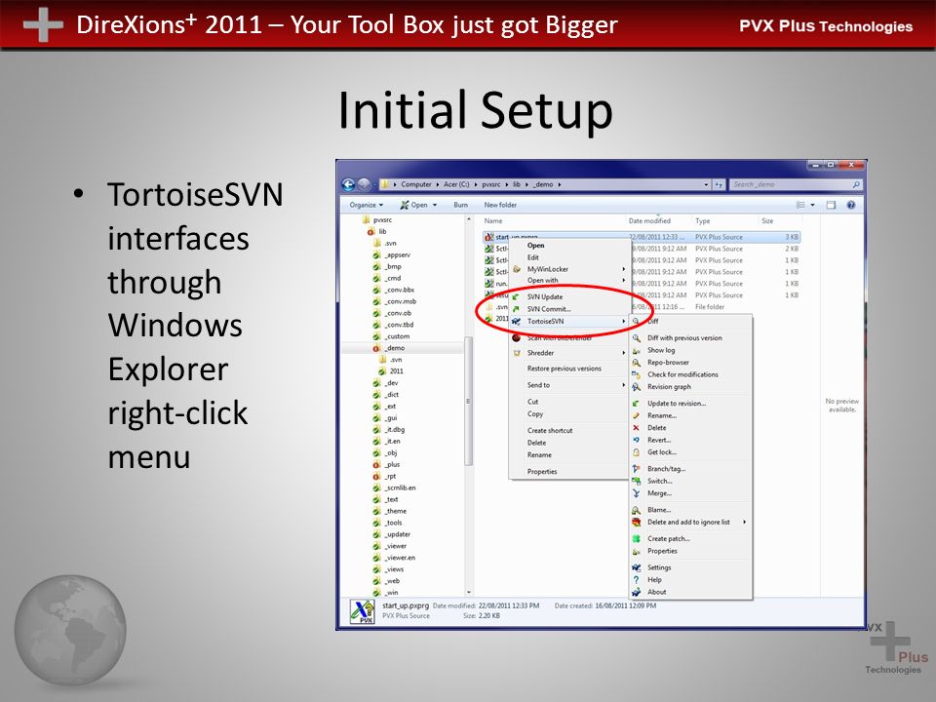Click the blue Explorer help icon in toolbar
The image size is (936, 702).
(850, 205)
